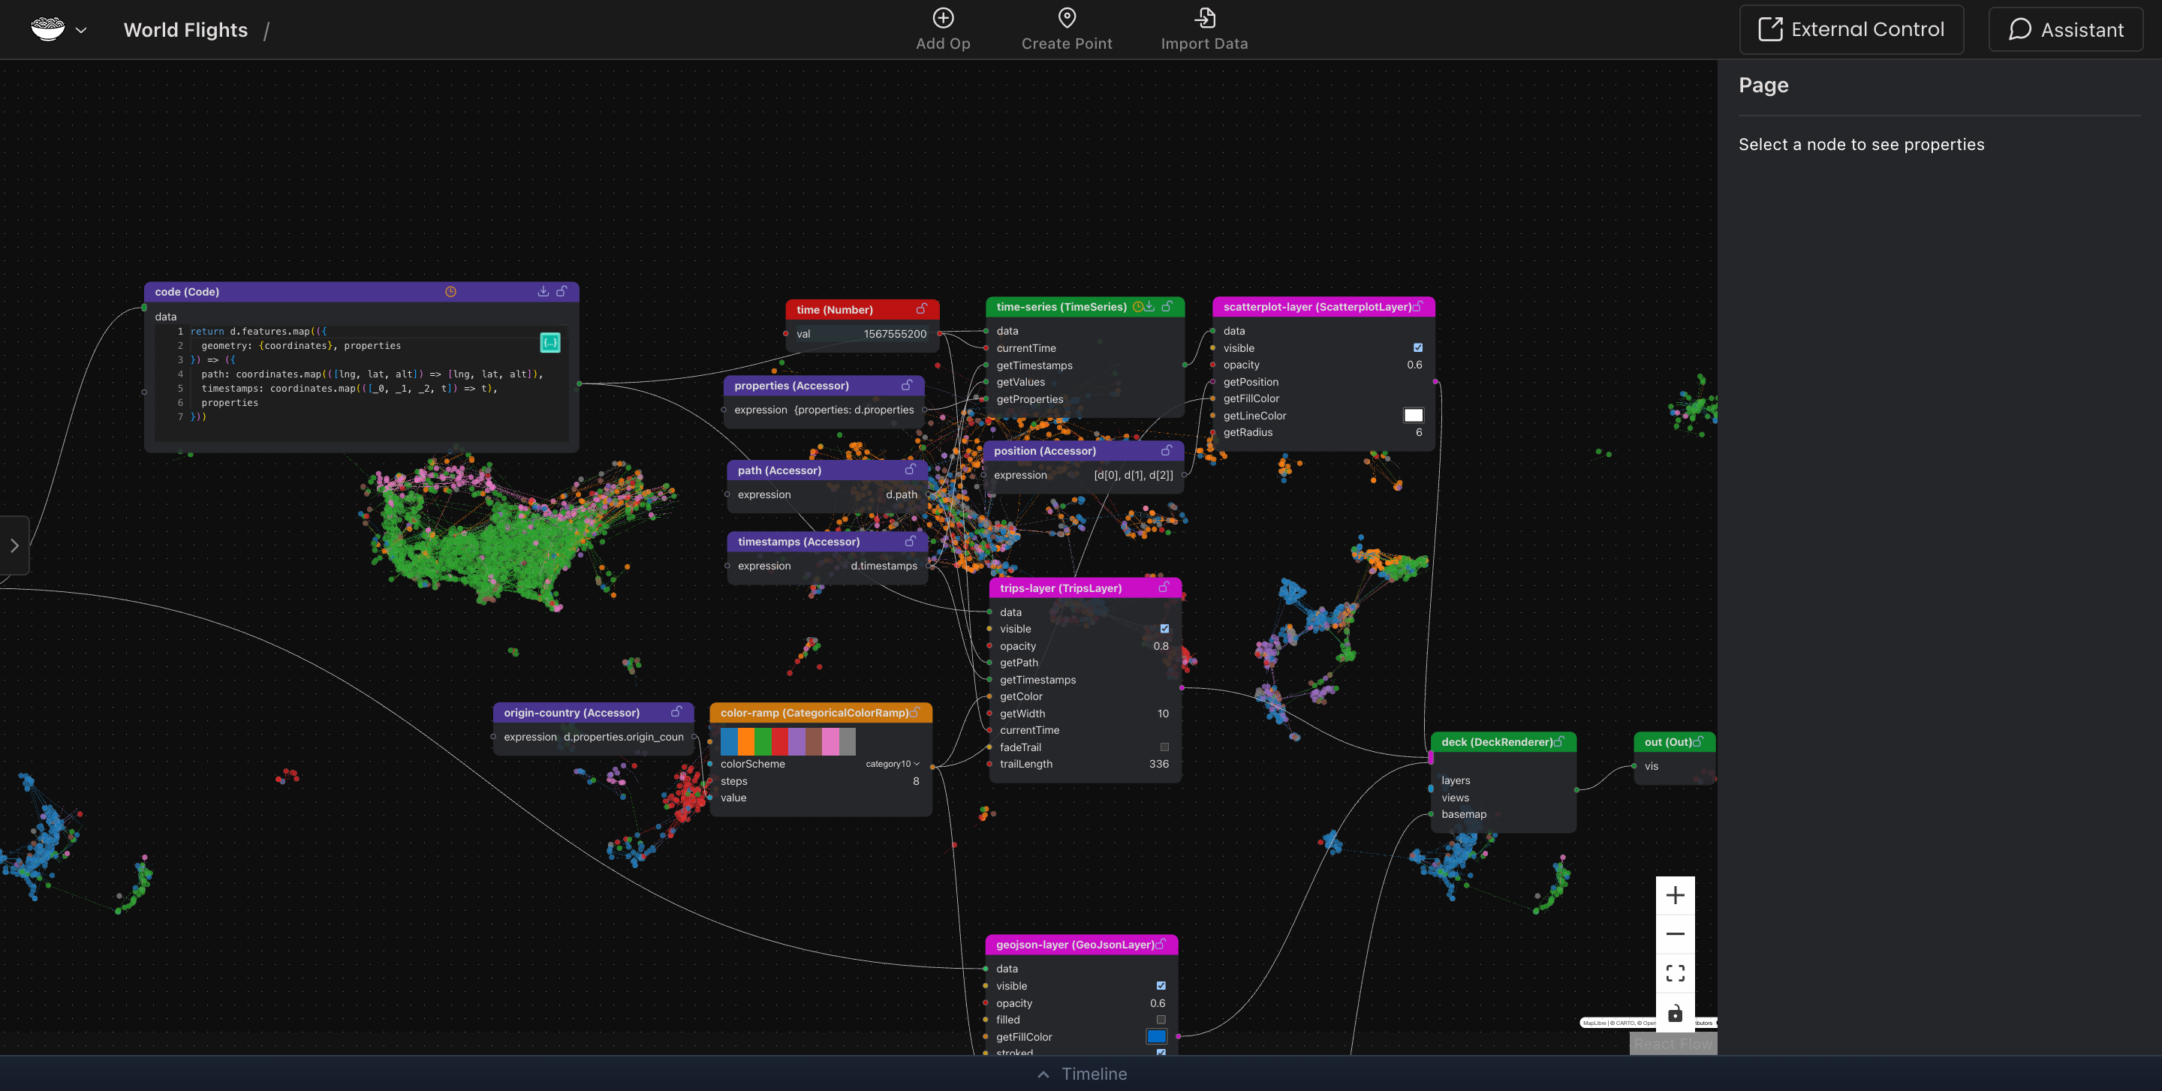Click download icon on code node

[x=543, y=291]
